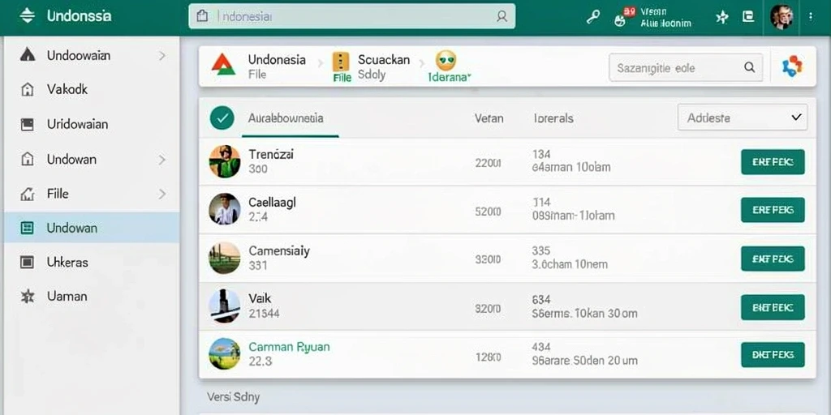Click the magnifier in Sazanigitie eole field
This screenshot has width=831, height=415.
749,67
